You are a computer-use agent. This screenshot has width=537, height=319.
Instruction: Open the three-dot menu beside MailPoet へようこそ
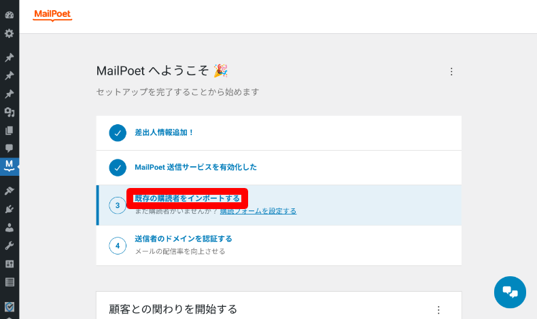click(451, 71)
